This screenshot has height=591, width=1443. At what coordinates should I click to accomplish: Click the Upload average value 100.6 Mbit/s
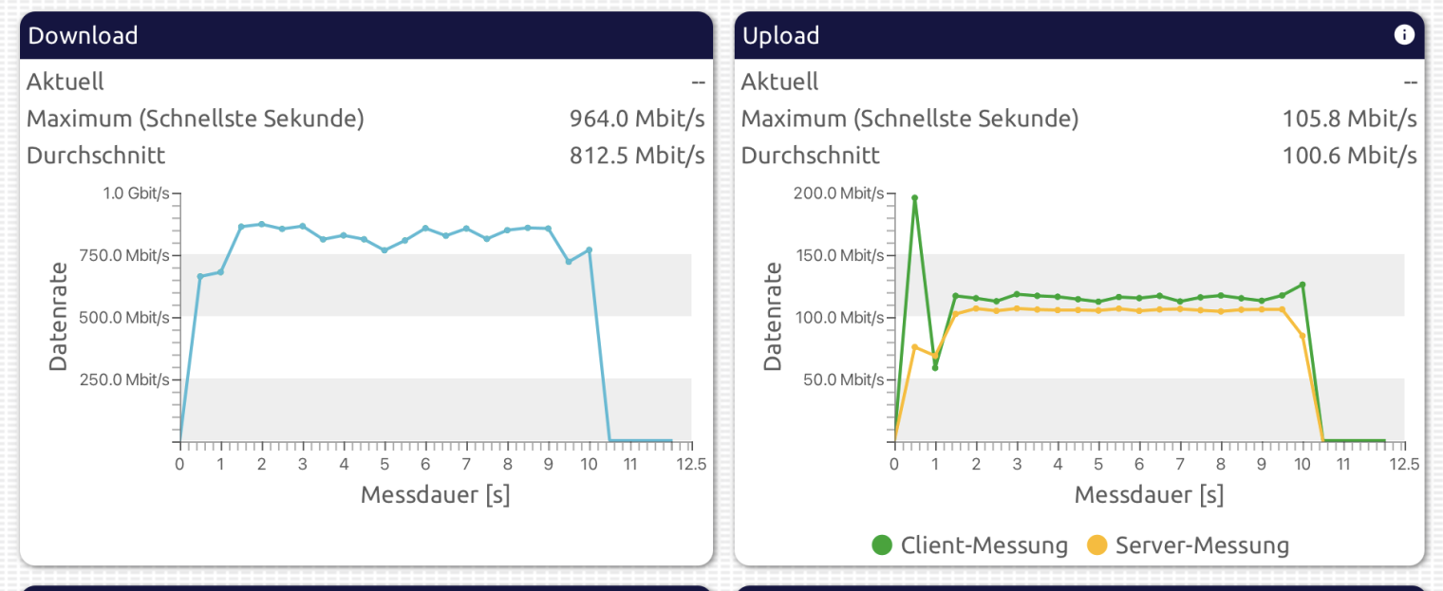[x=1349, y=155]
